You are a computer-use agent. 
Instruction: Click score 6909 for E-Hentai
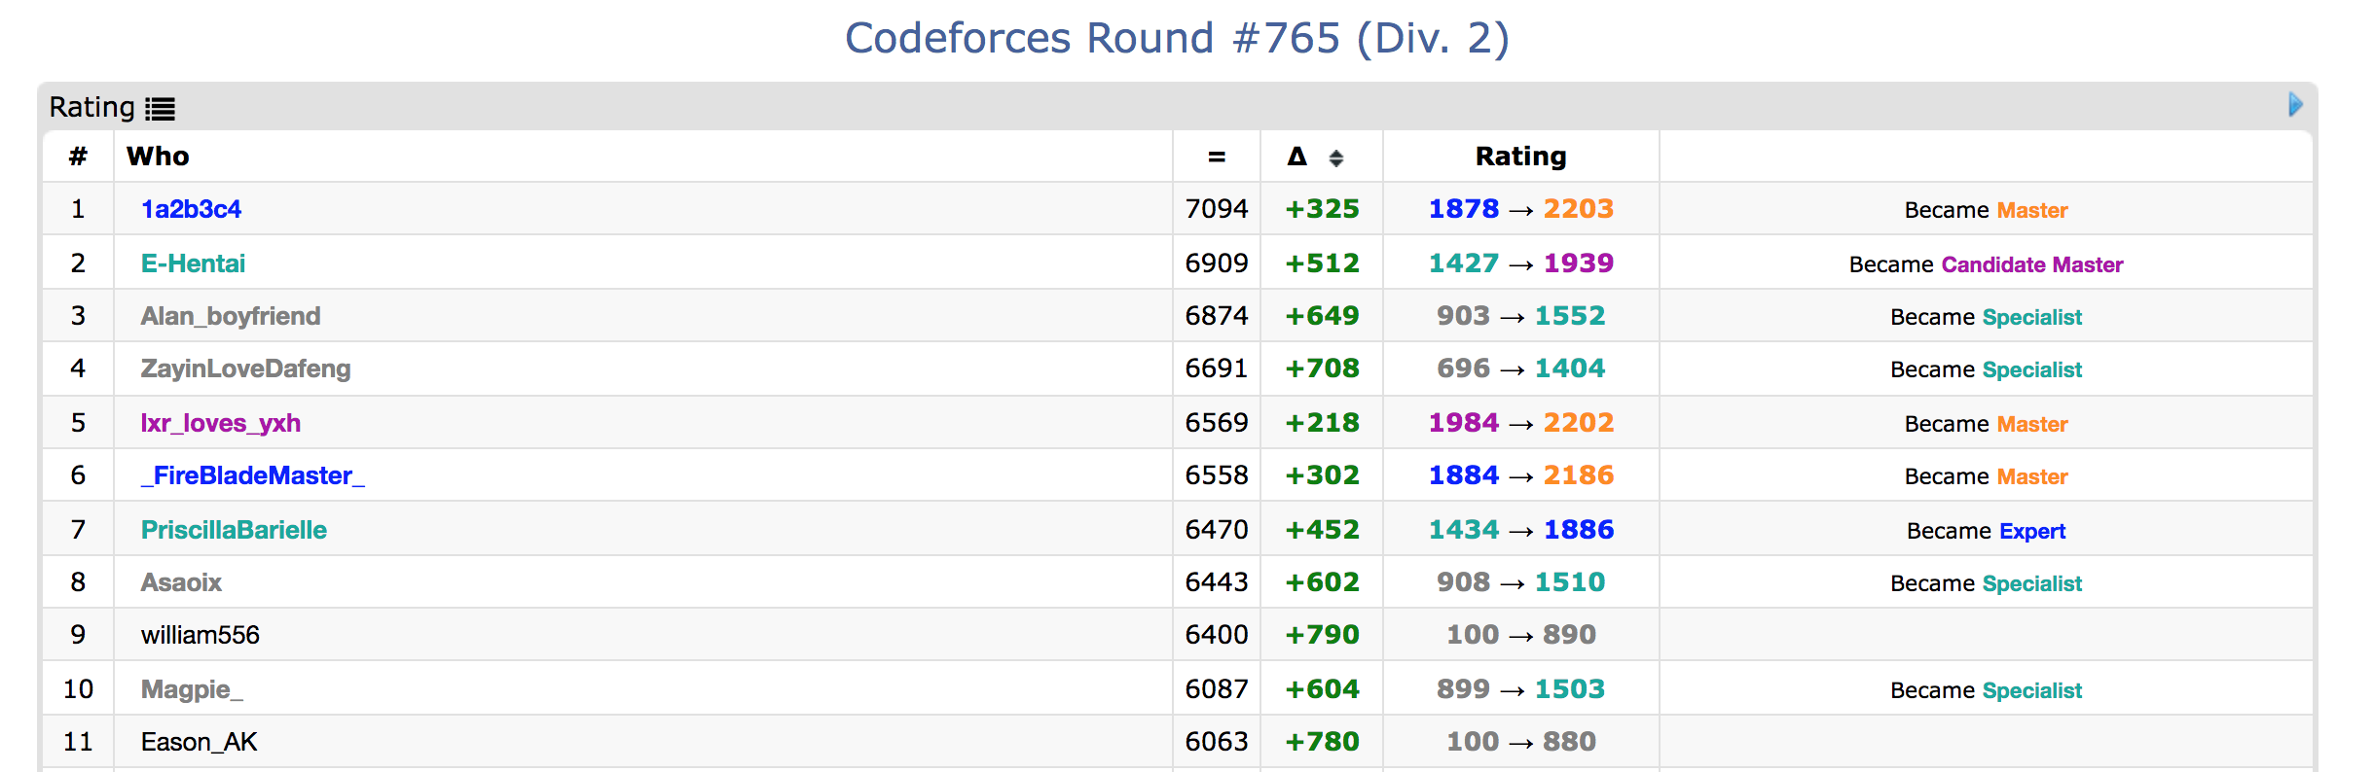pyautogui.click(x=1217, y=263)
